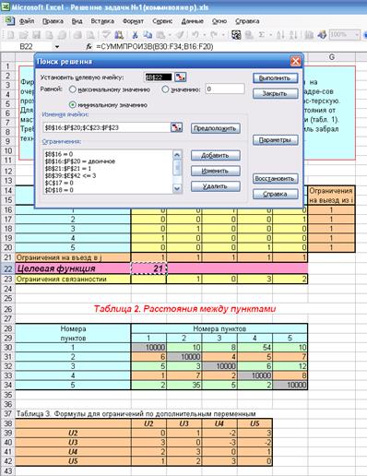Click the Выполнить button
The image size is (367, 476).
[275, 78]
